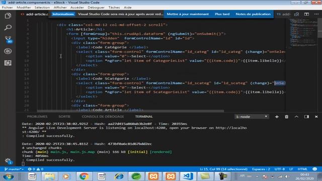322x181 pixels.
Task: Click the terminal input cursor line
Action: 23,164
